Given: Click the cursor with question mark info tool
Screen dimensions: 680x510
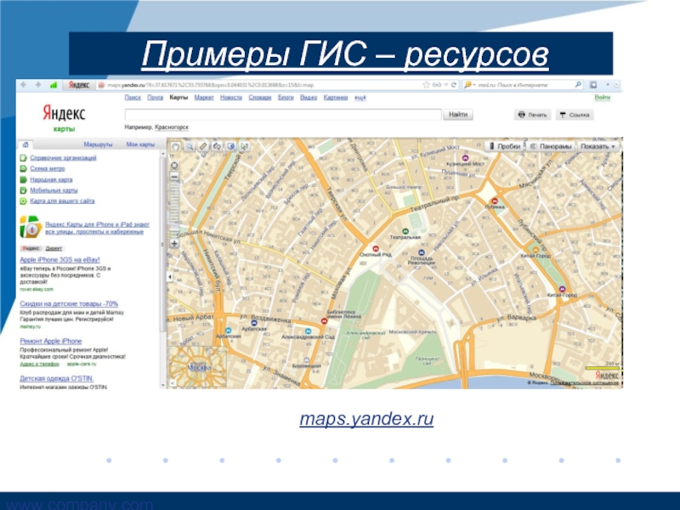Looking at the screenshot, I should point(245,146).
